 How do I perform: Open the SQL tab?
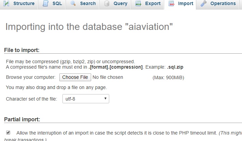coord(52,3)
